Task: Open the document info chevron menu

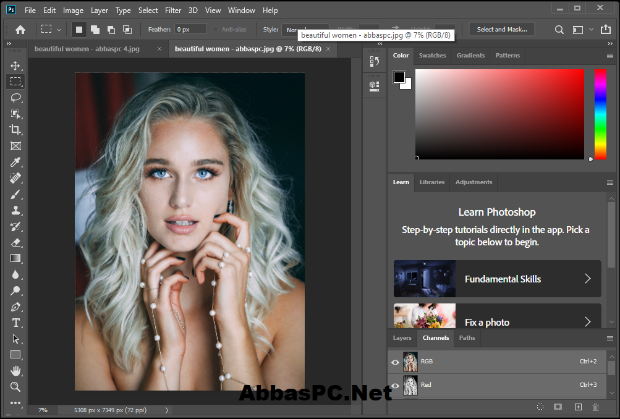Action: click(x=166, y=409)
